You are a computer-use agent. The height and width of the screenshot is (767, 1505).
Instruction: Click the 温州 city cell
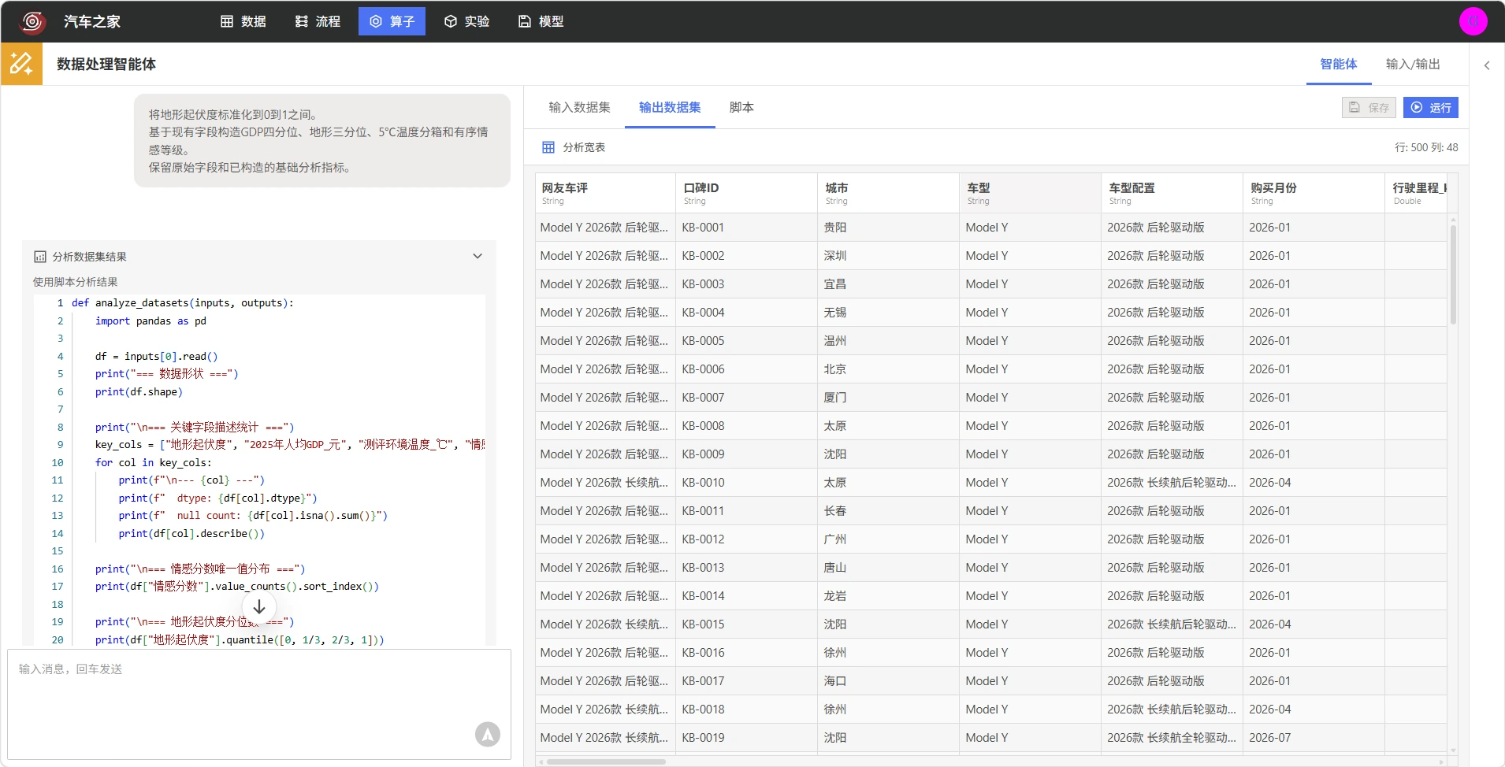pos(889,341)
